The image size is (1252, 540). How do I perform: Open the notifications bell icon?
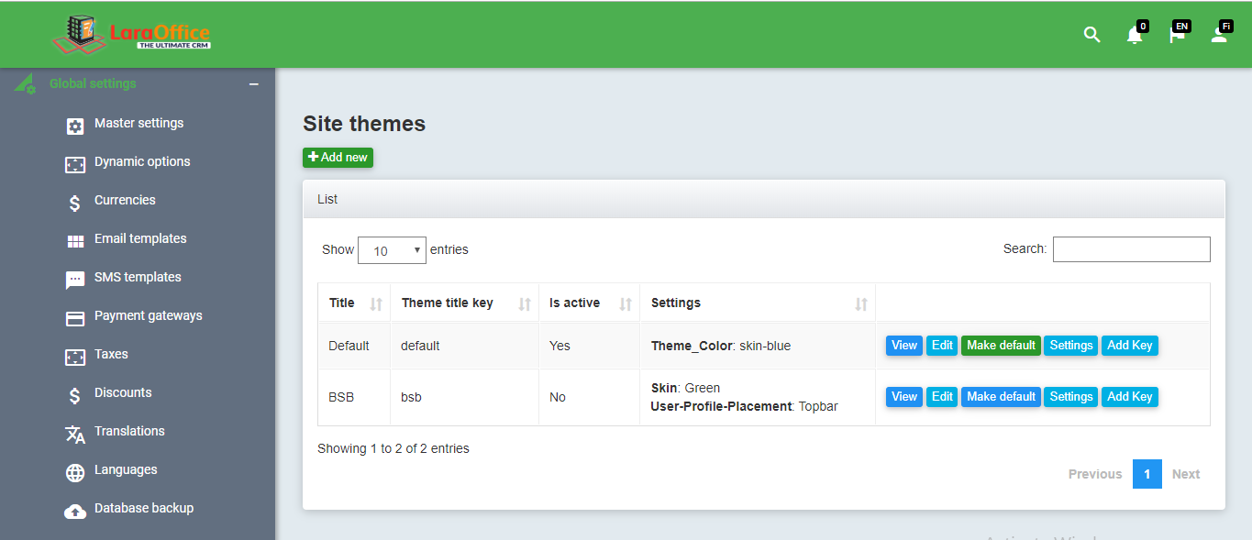1135,35
